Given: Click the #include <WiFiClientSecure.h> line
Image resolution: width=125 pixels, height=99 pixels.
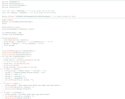Looking at the screenshot, I should 13,4.
